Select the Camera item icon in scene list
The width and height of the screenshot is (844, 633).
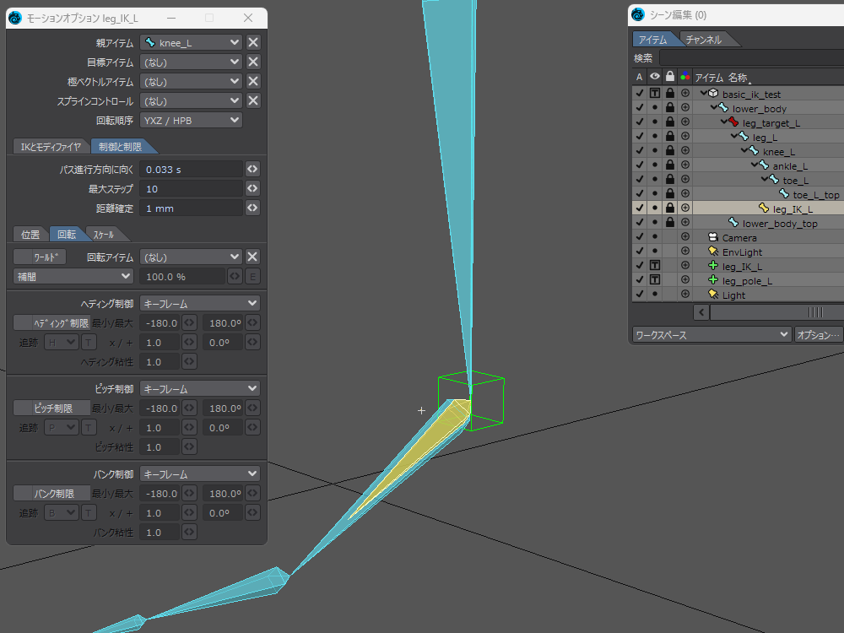click(713, 238)
